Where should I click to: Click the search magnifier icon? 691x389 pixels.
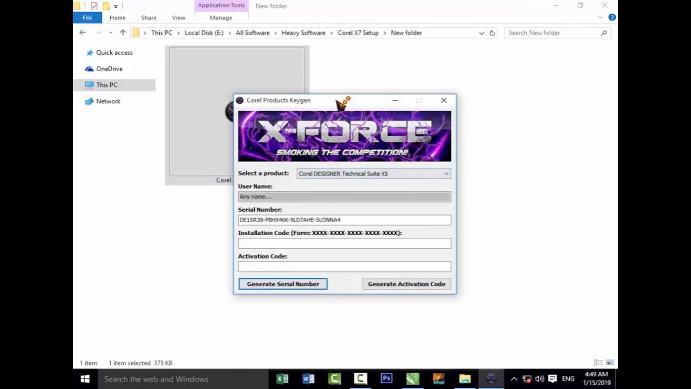pos(604,33)
